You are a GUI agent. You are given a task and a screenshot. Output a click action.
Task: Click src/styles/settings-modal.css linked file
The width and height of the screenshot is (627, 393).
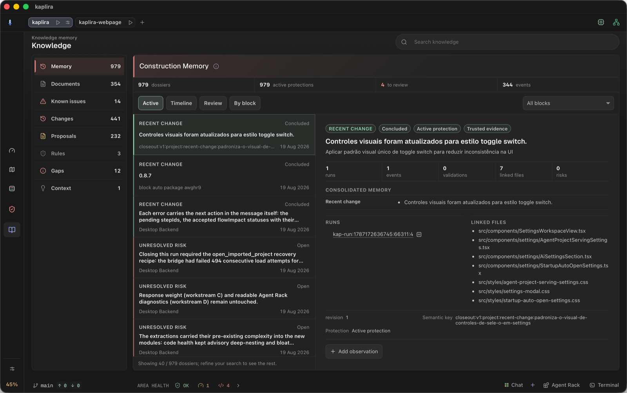514,291
